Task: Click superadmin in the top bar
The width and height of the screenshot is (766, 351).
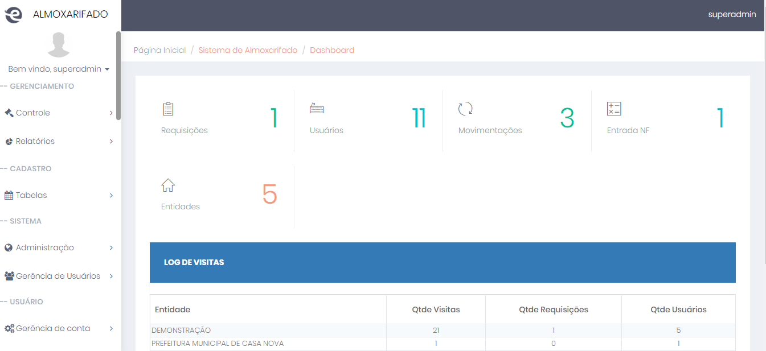Action: pyautogui.click(x=732, y=15)
